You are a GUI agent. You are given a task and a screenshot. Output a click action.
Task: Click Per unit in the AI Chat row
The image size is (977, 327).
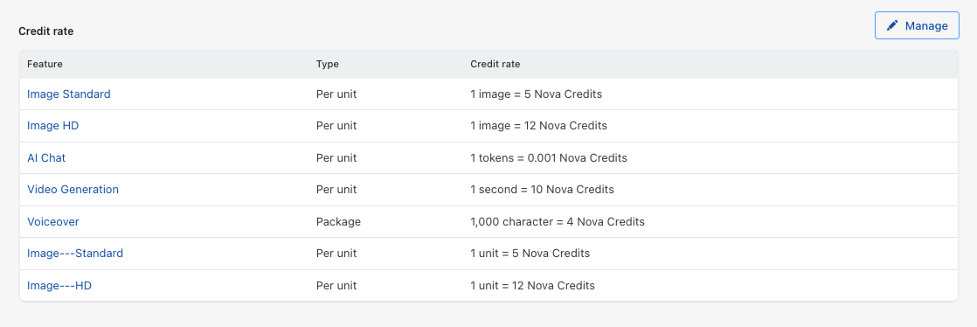336,158
